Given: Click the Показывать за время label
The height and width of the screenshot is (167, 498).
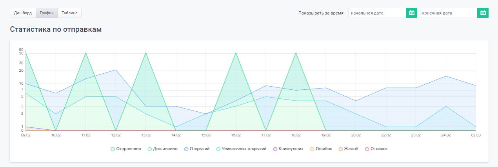Looking at the screenshot, I should click(321, 13).
